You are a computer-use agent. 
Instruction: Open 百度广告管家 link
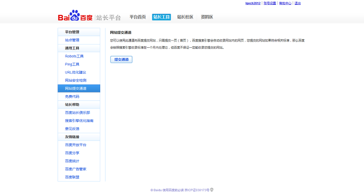coord(76,169)
